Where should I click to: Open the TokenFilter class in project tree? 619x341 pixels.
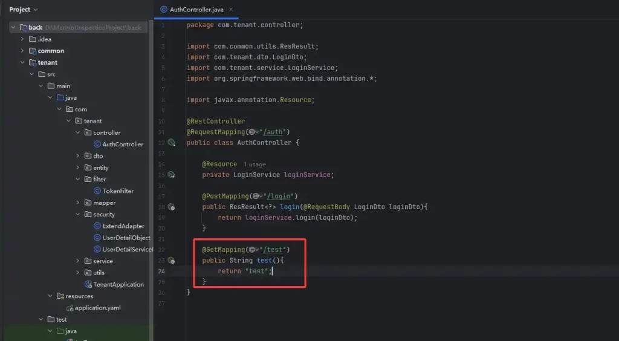coord(117,191)
